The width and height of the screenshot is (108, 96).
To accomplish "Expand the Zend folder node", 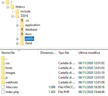I will (x=17, y=43).
